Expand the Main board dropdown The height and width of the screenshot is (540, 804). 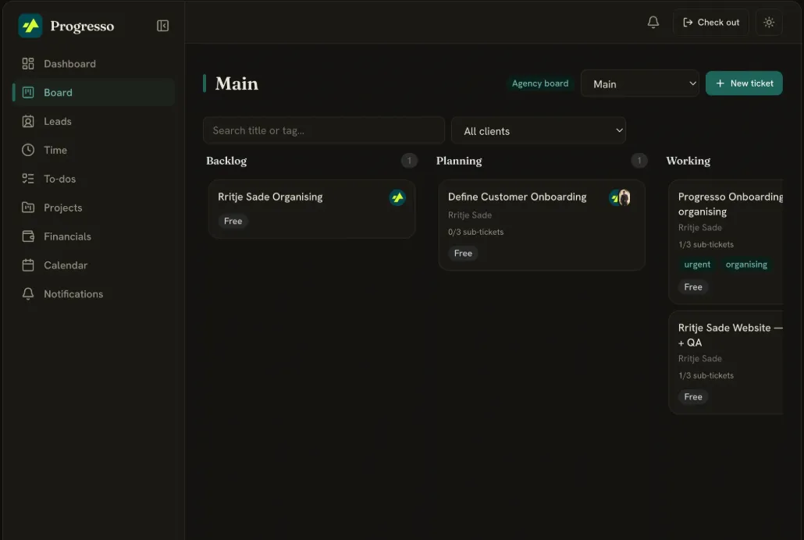coord(639,83)
